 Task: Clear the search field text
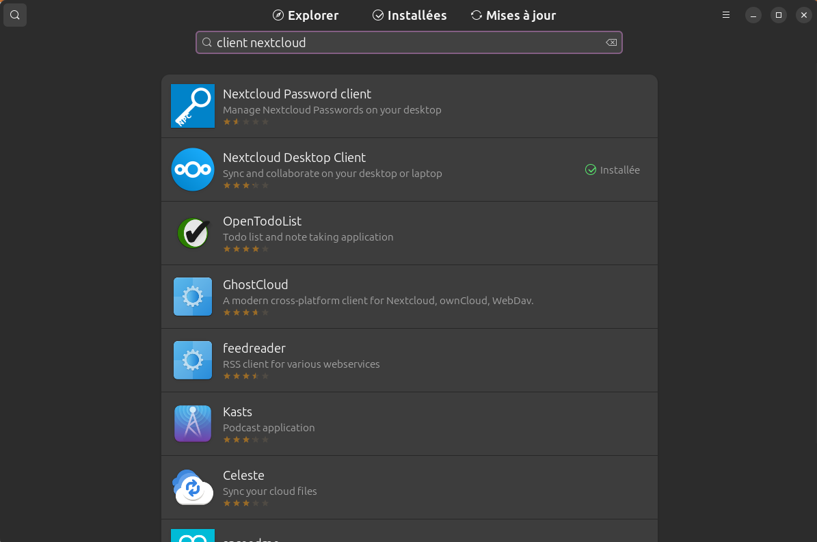(x=611, y=42)
